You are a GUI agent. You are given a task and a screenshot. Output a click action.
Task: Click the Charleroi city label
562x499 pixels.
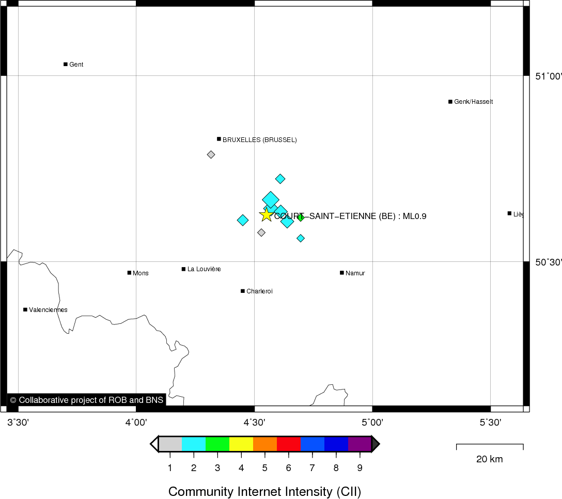(x=259, y=291)
